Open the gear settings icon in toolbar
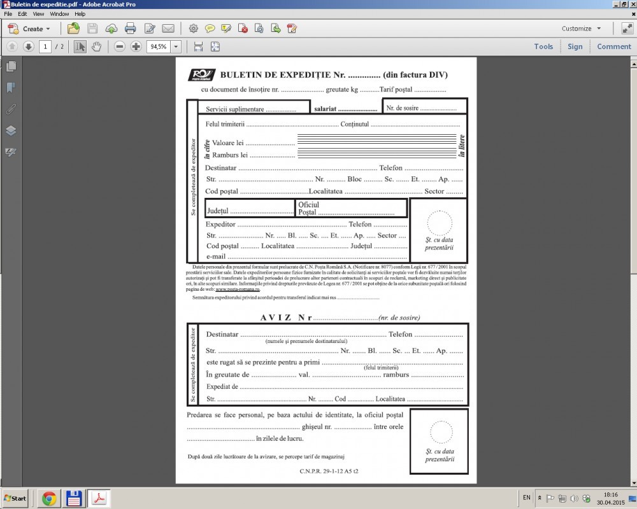 click(x=194, y=29)
